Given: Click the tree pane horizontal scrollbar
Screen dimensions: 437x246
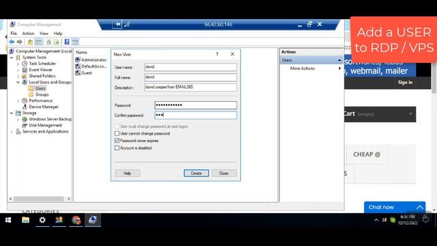Looking at the screenshot, I should 40,199.
